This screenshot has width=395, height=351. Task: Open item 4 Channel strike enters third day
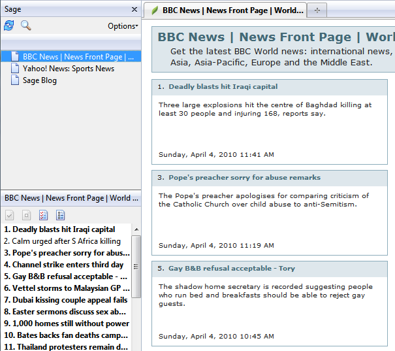point(64,265)
